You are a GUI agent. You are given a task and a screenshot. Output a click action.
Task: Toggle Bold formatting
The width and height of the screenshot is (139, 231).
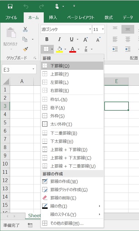pos(47,39)
